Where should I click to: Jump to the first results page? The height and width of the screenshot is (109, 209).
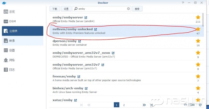point(82,105)
